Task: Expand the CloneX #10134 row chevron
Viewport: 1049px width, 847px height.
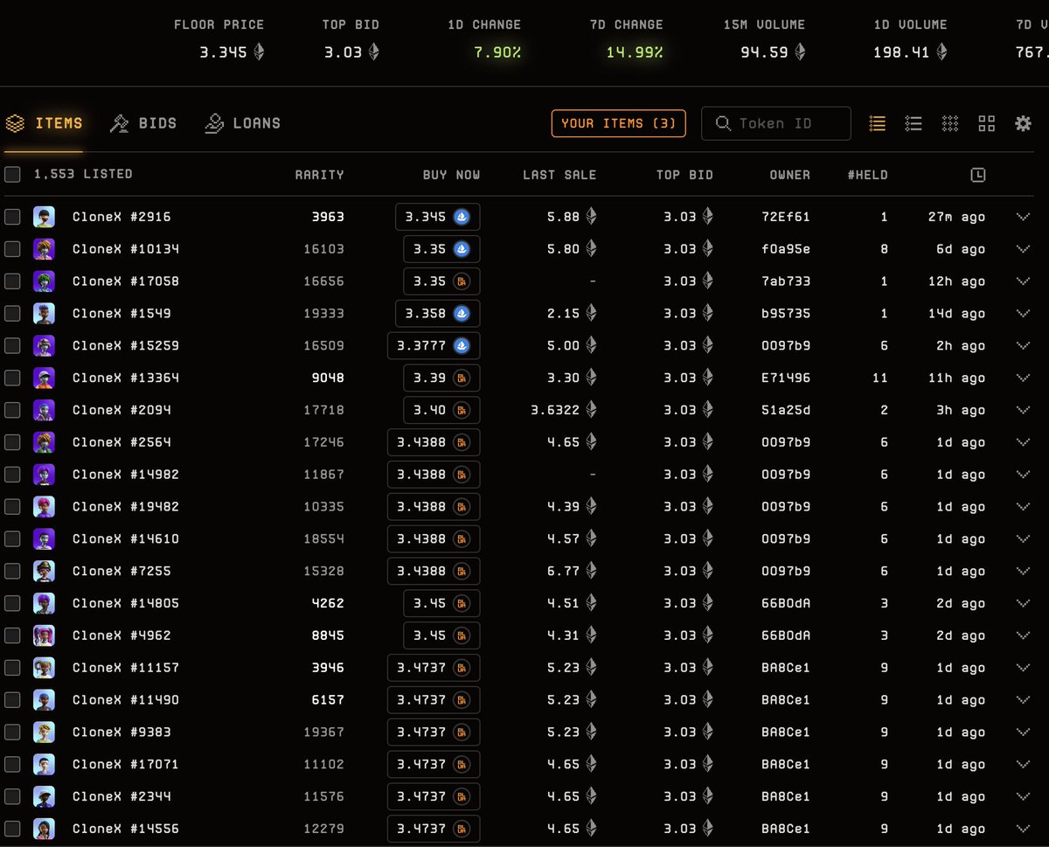Action: pyautogui.click(x=1024, y=249)
